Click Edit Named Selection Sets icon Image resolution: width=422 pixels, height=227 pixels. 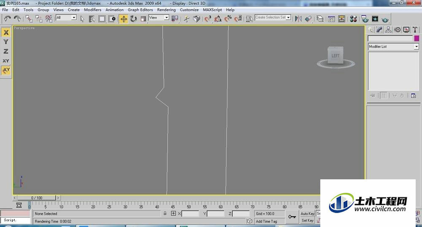coord(249,19)
